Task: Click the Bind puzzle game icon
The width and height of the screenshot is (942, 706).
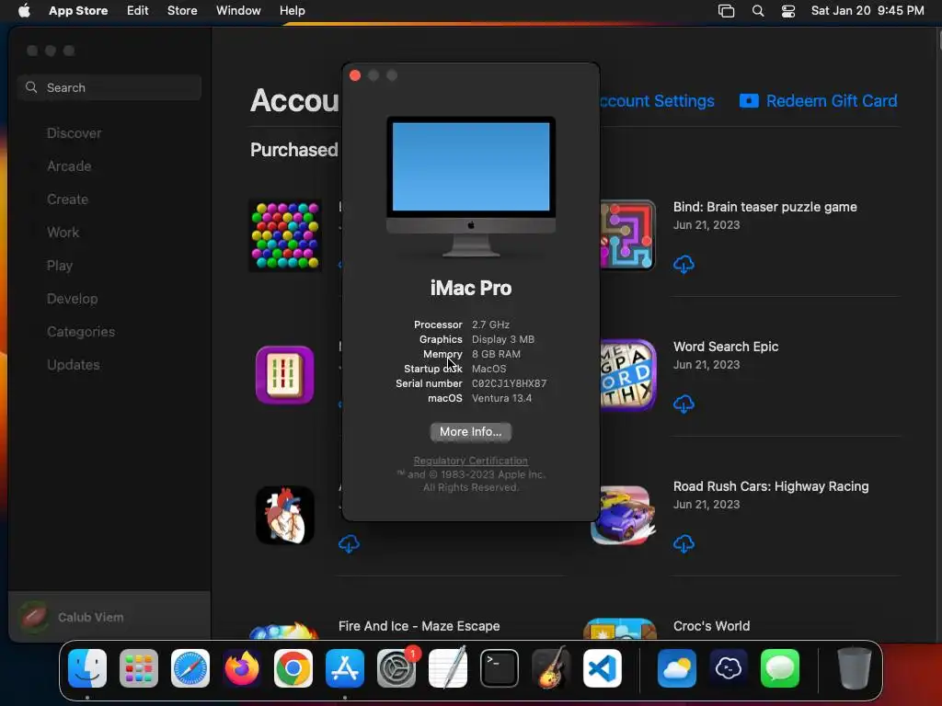Action: [627, 235]
